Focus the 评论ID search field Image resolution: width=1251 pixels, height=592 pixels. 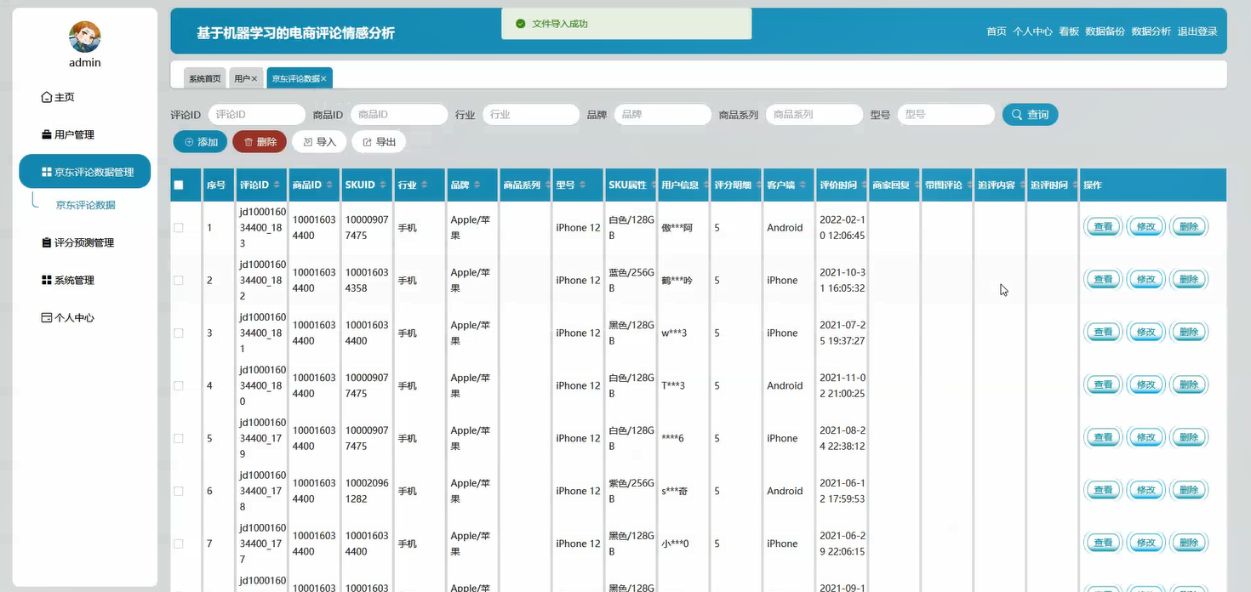(x=256, y=114)
